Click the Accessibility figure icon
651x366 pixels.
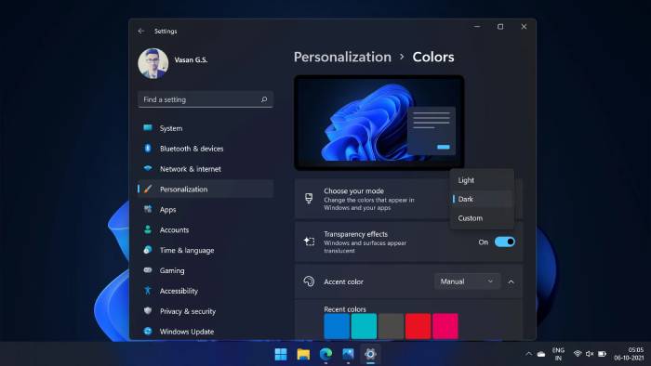pos(148,291)
